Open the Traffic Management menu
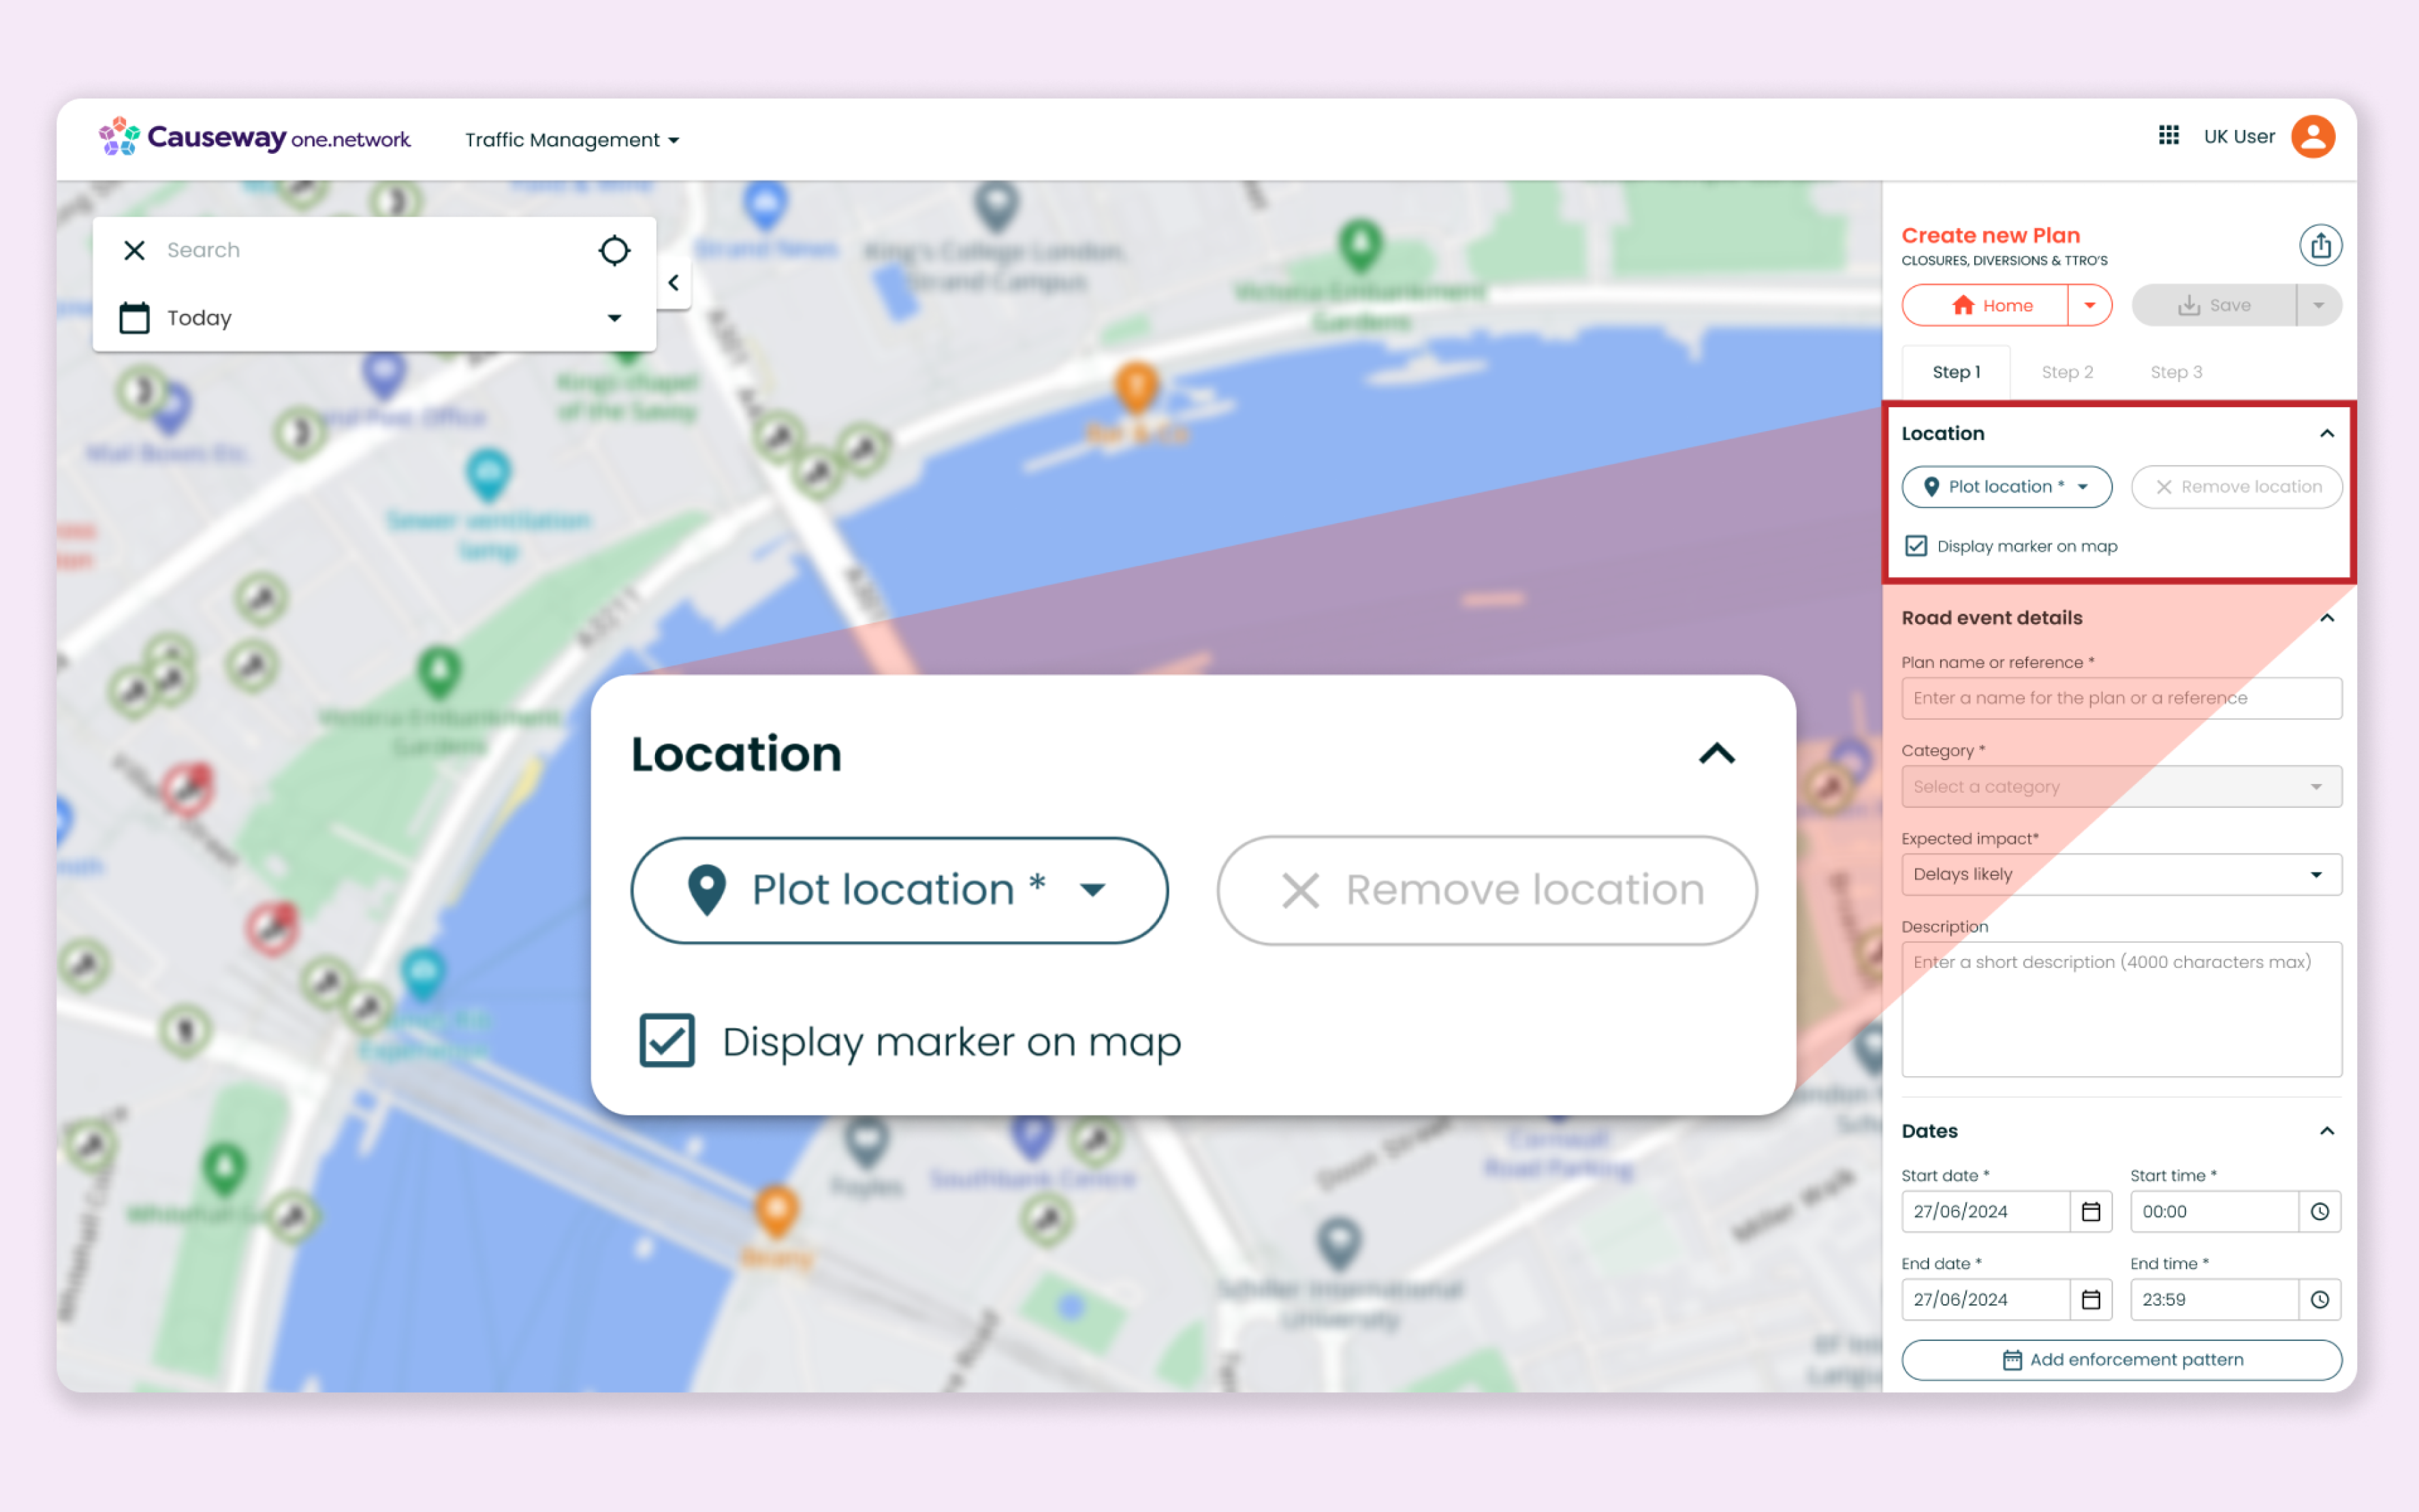 [x=572, y=140]
